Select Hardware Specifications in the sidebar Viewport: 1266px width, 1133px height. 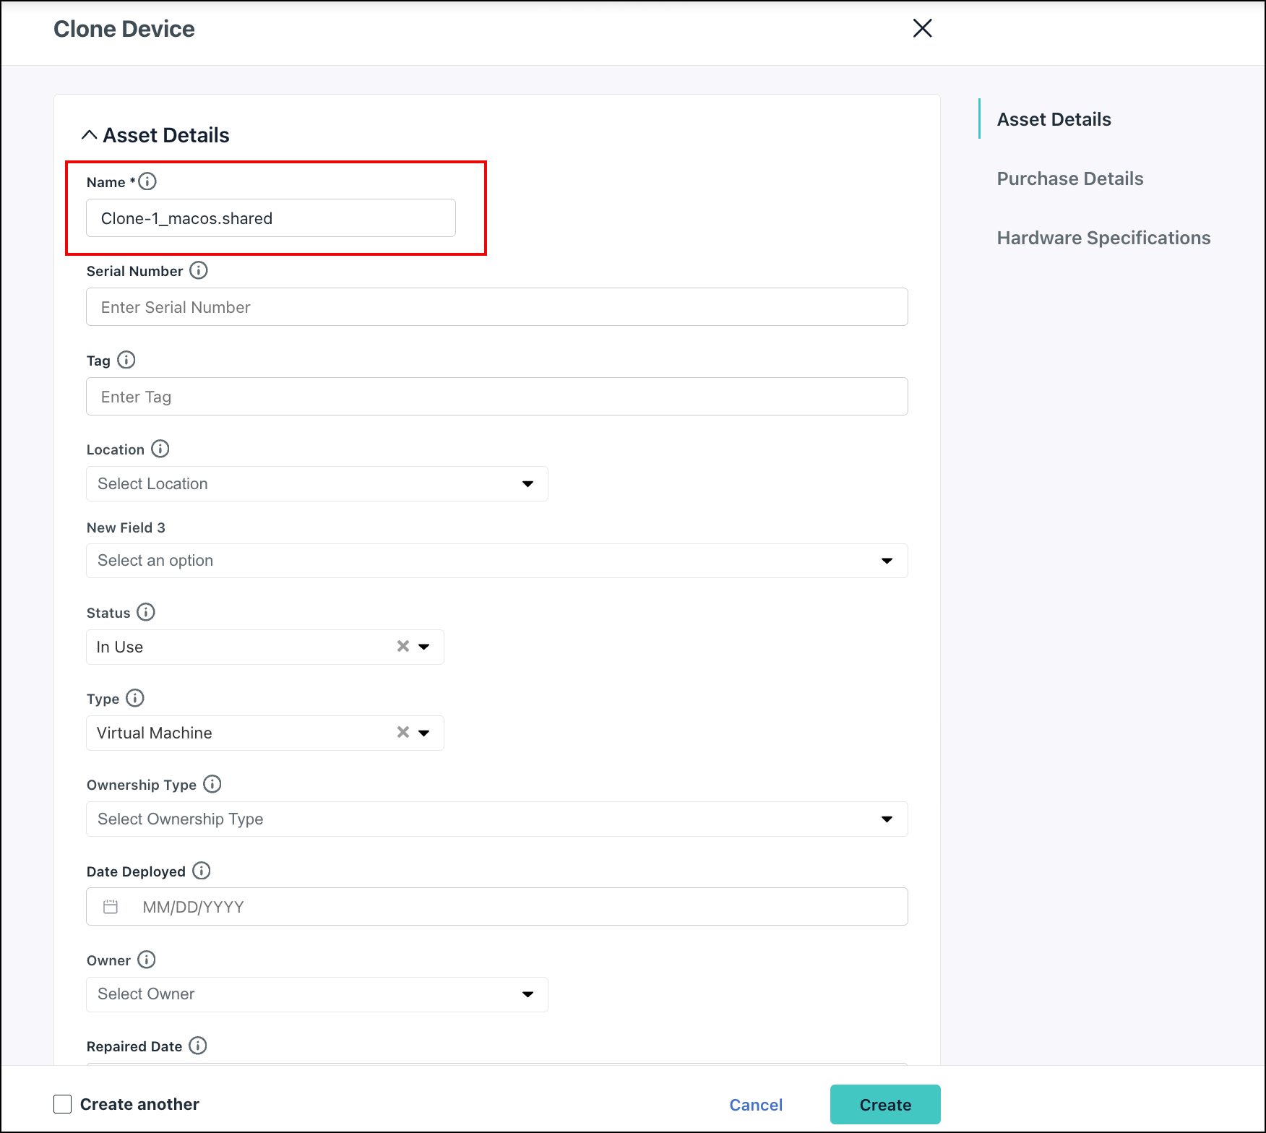coord(1104,238)
